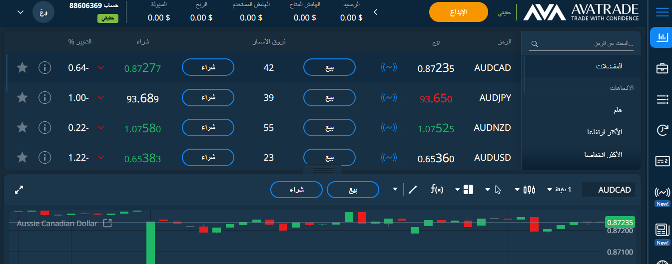The height and width of the screenshot is (264, 672).
Task: Click the AUDNZD row sell button
Action: (x=329, y=128)
